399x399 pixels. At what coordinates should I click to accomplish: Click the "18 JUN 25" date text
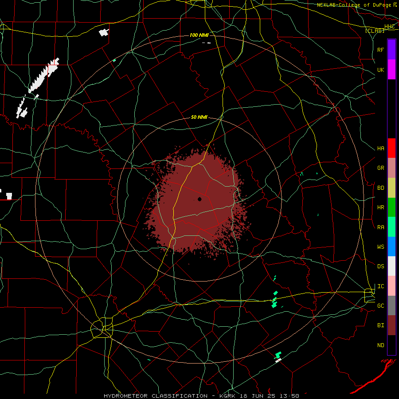(x=258, y=396)
